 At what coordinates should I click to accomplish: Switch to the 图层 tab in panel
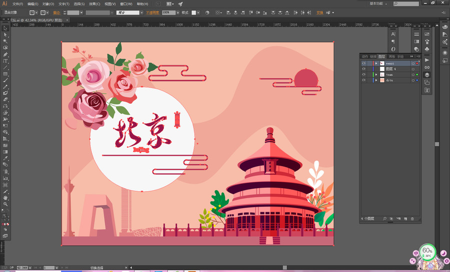point(381,56)
